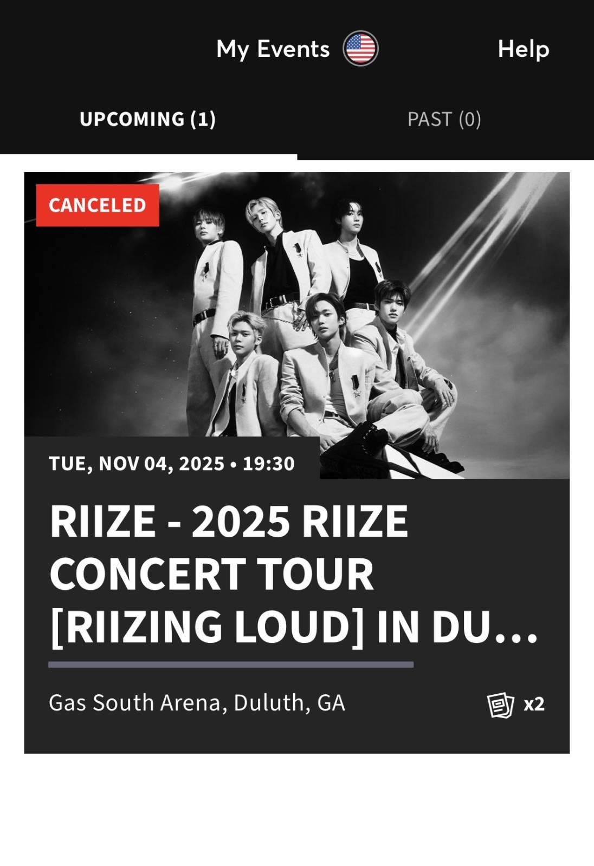Switch to the UPCOMING (1) tab
594x866 pixels.
(147, 119)
